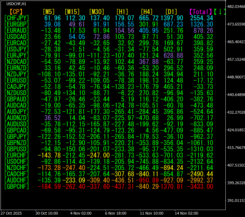Click CHFJPY Total value 2554.34
Viewport: 245px width, 217px height.
tap(202, 18)
